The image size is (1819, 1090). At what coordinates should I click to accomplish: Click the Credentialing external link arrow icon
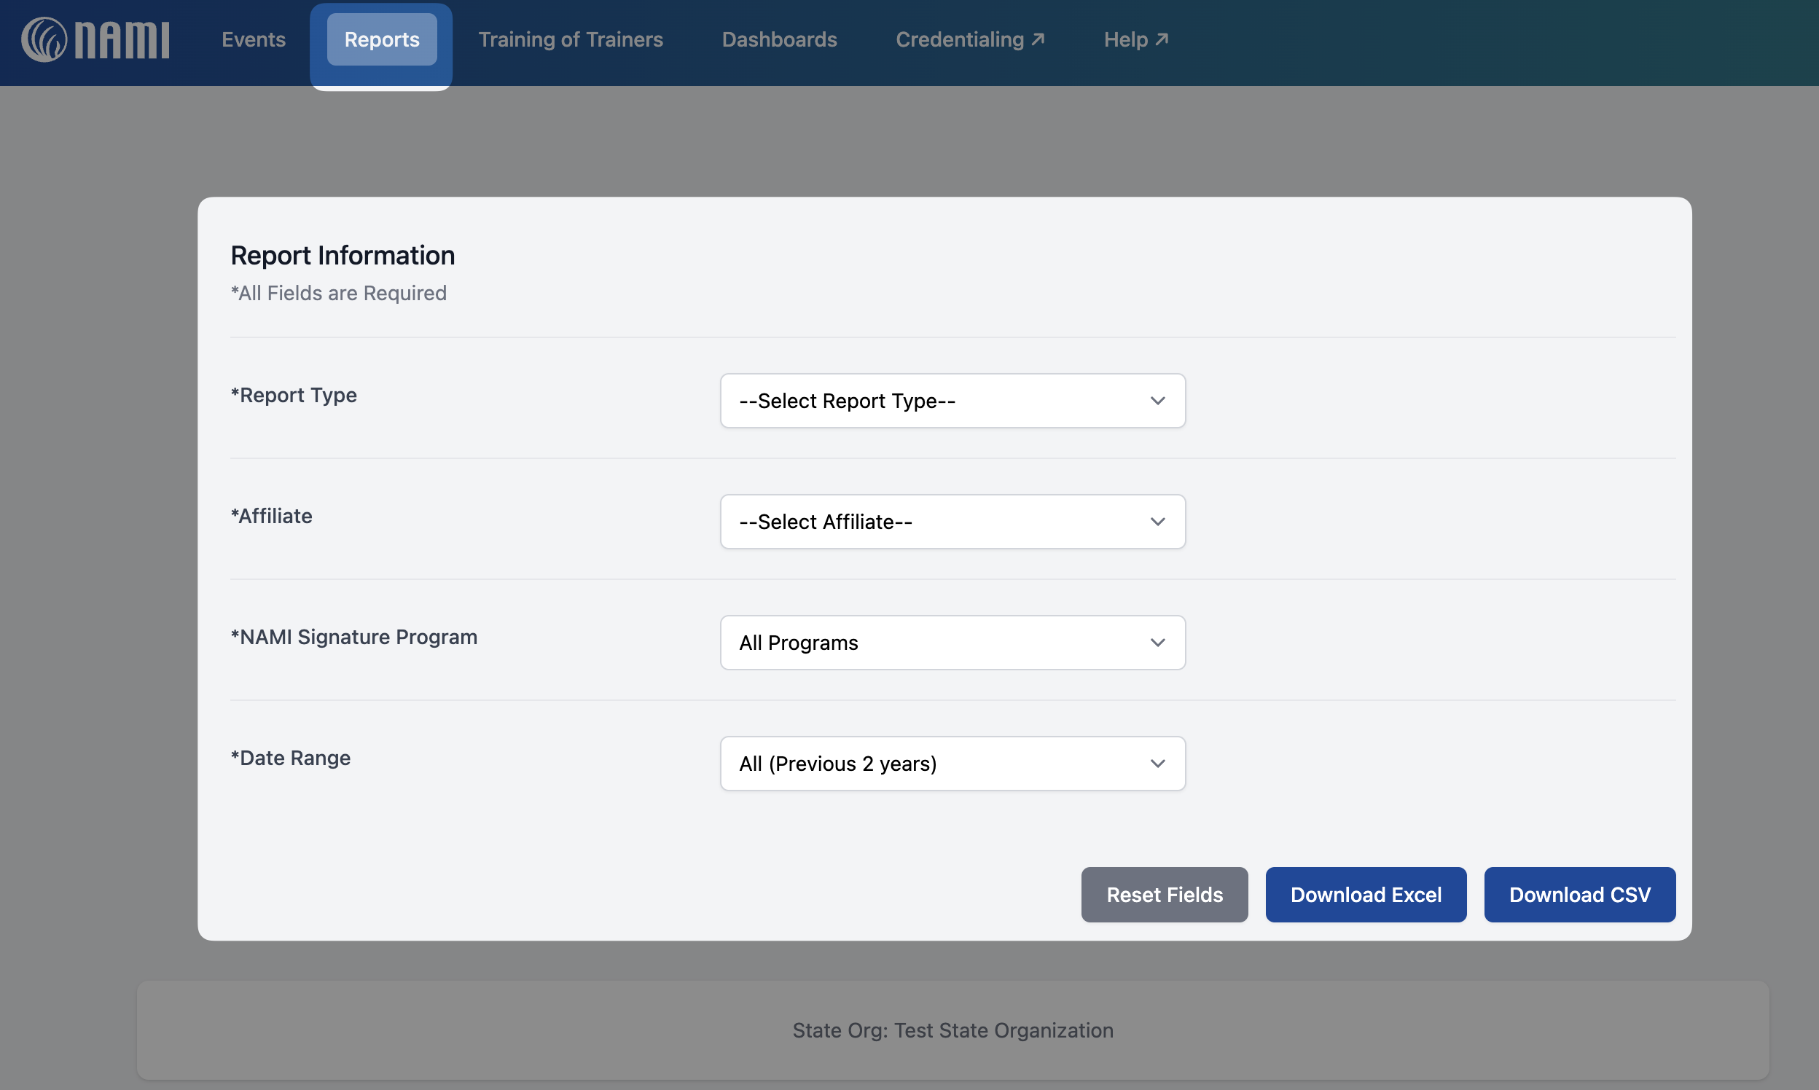[x=1038, y=39]
